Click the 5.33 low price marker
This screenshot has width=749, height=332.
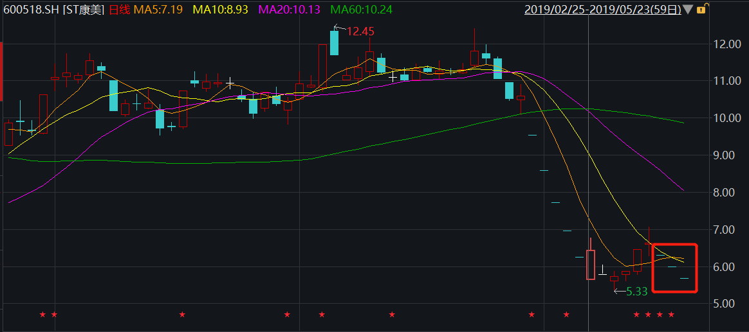point(636,292)
